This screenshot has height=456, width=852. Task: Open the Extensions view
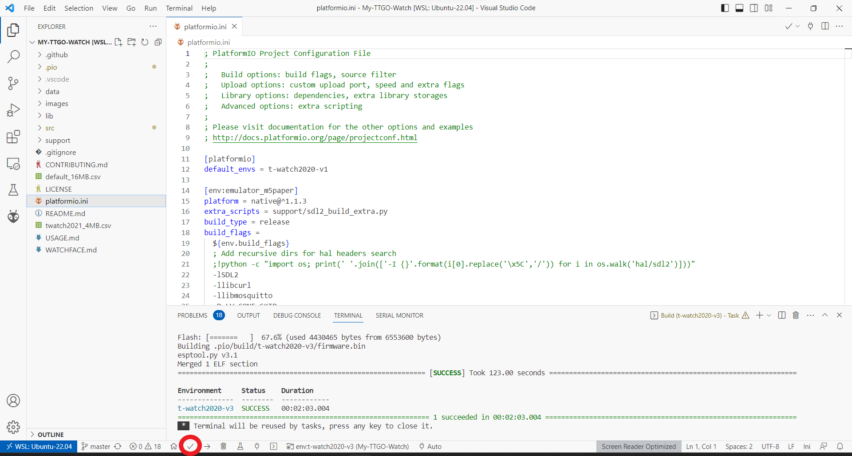tap(13, 137)
